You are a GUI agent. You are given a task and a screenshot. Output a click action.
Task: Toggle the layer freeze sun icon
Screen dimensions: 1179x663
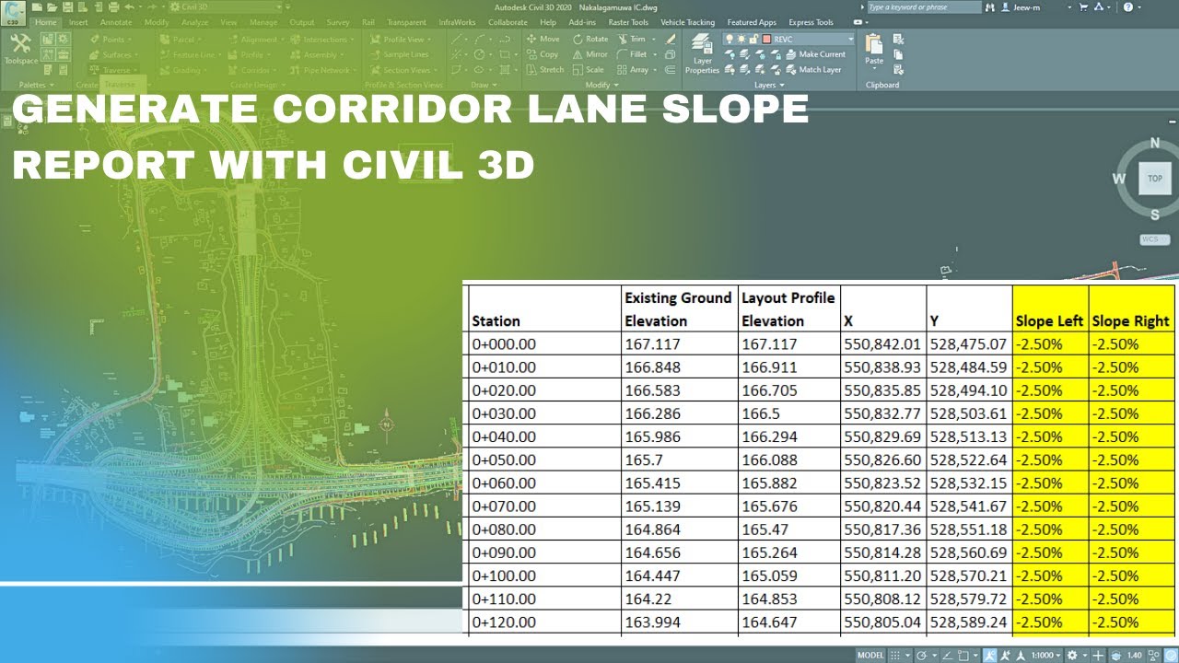(x=741, y=40)
